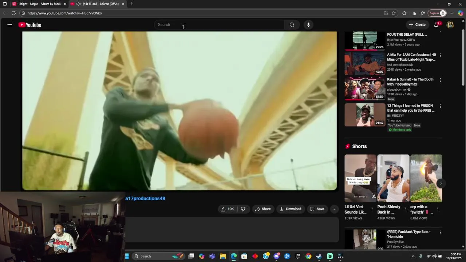Screen dimensions: 466x262
Task: Open Google Chrome from the taskbar
Action: (x=308, y=256)
